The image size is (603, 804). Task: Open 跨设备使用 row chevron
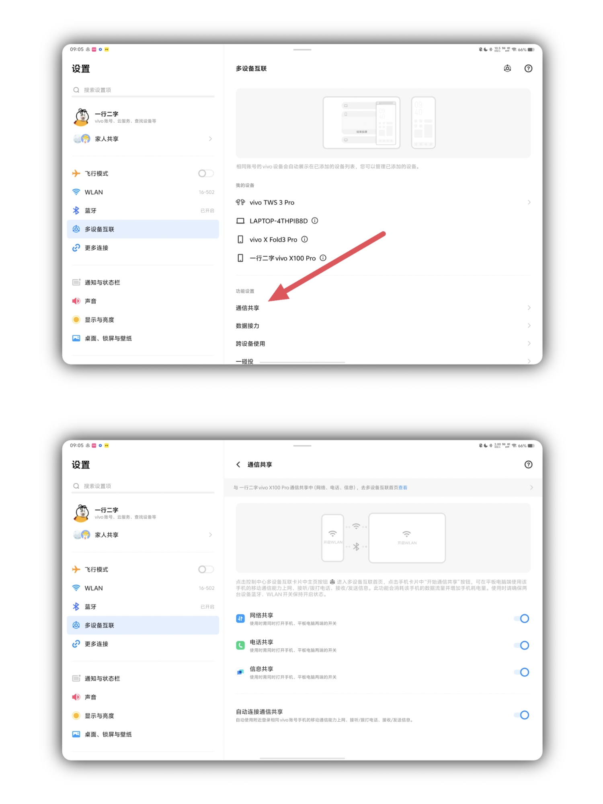(x=529, y=343)
